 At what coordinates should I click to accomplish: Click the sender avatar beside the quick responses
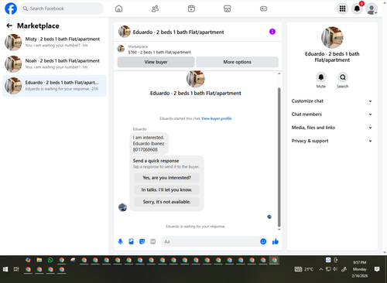(x=122, y=207)
